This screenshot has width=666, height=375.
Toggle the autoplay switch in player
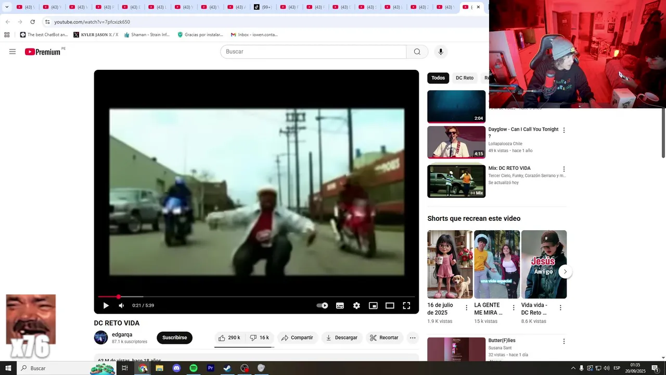point(323,306)
